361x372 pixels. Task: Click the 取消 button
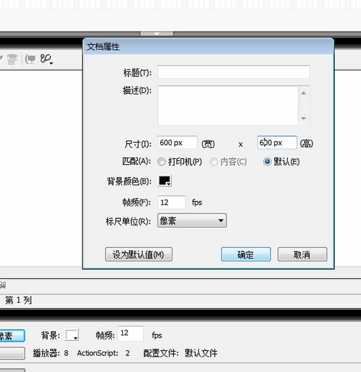click(x=302, y=254)
